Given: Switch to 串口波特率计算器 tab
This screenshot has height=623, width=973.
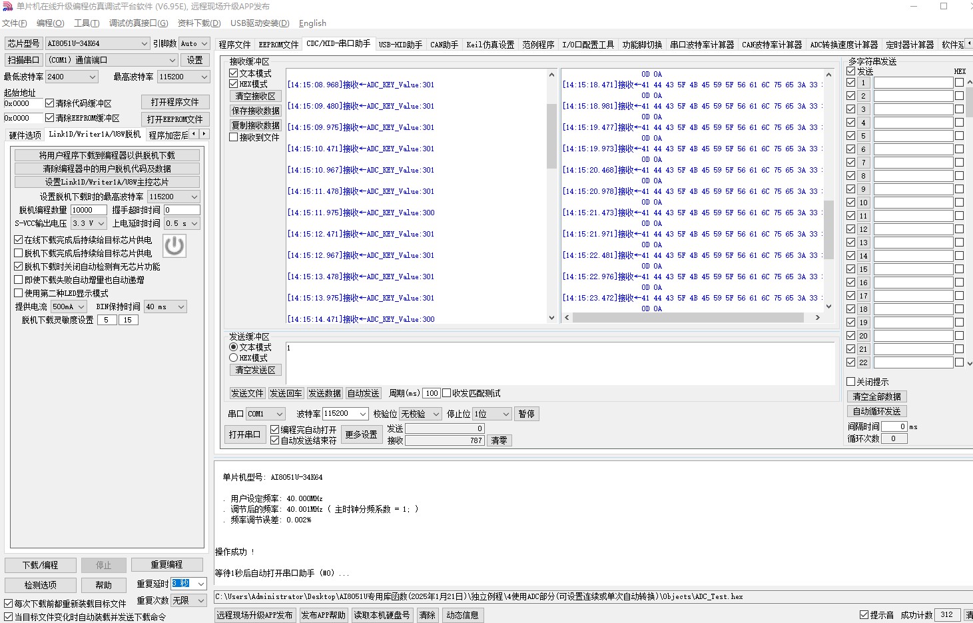Looking at the screenshot, I should pyautogui.click(x=702, y=45).
